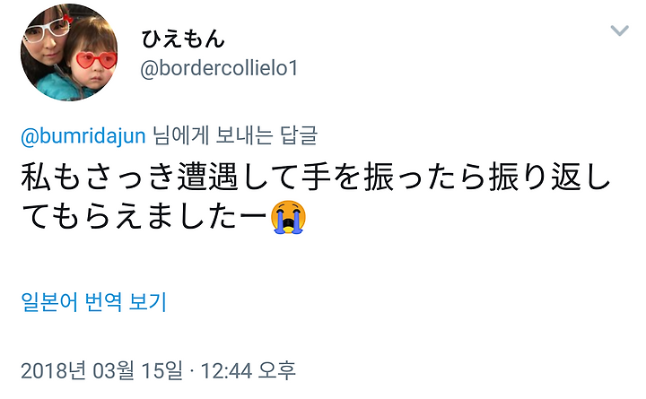Open the @bordercollielo1 handle profile
This screenshot has width=646, height=399.
(x=219, y=68)
